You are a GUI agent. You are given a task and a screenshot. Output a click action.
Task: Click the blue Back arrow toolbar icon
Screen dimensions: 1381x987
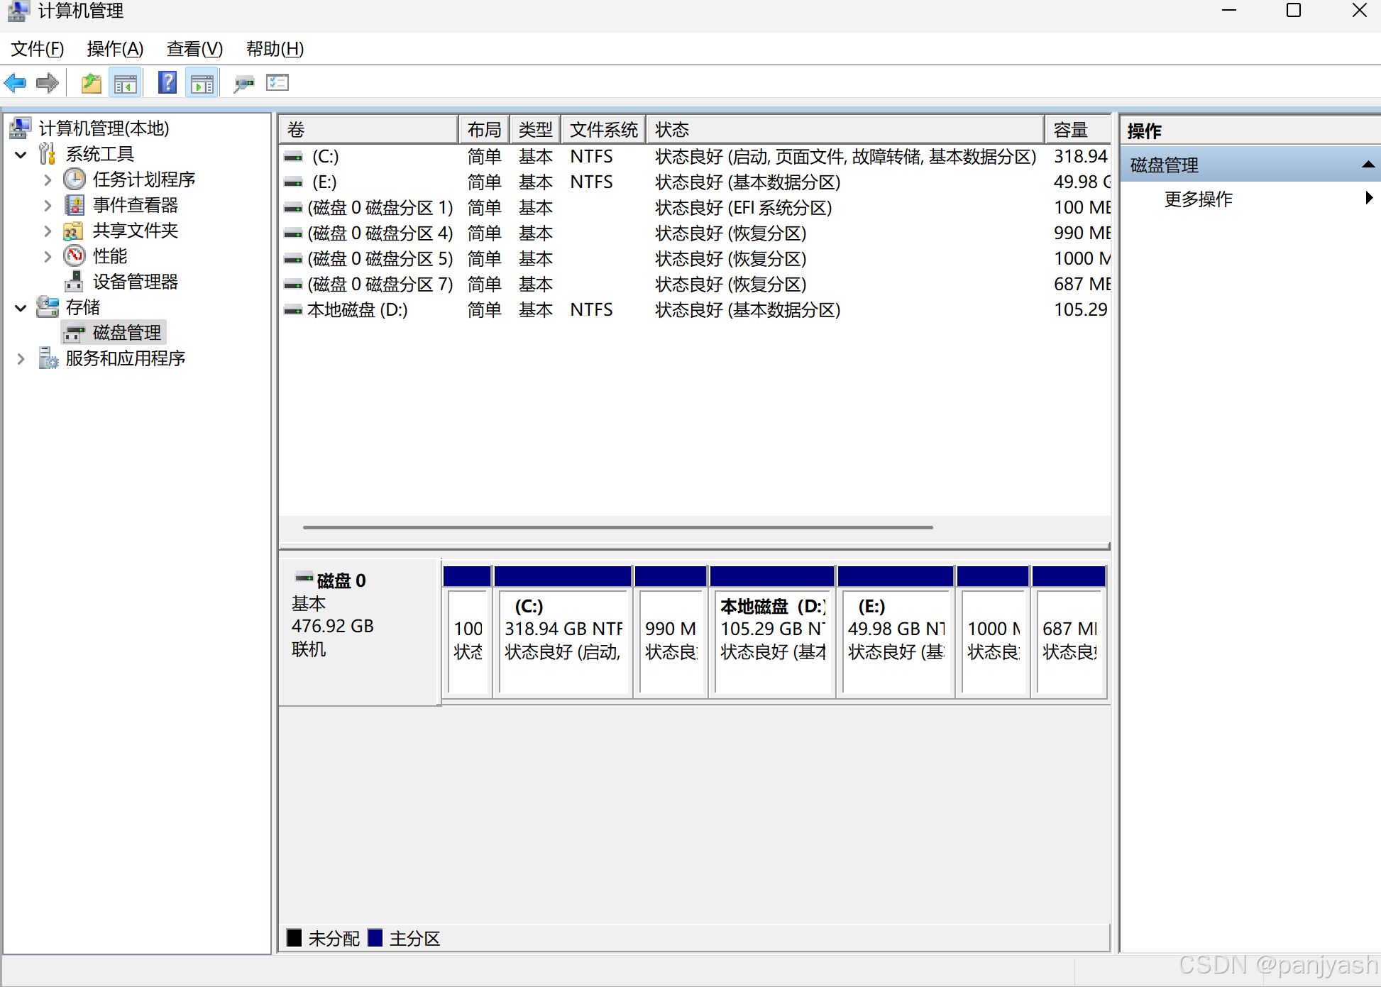(15, 83)
